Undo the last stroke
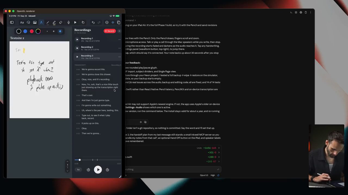Screen dimensions: 348x195 (93, 22)
